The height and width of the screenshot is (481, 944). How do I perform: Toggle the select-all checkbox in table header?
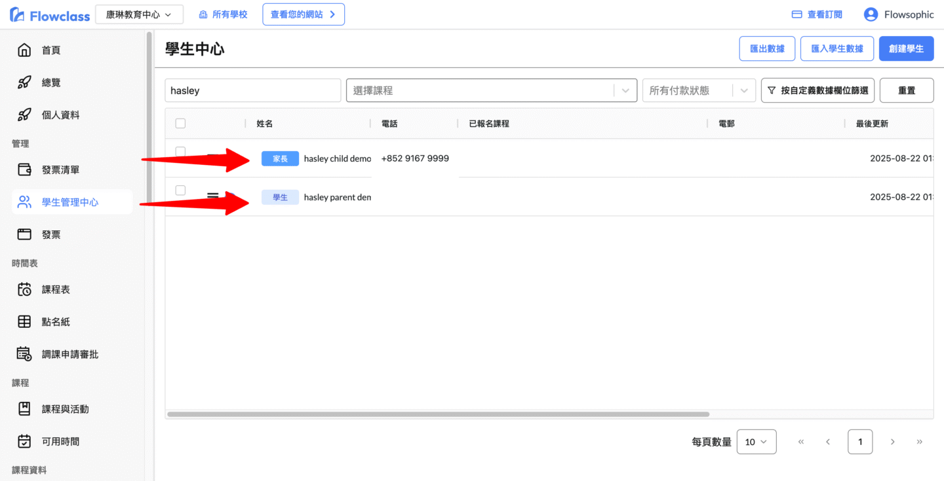coord(181,124)
